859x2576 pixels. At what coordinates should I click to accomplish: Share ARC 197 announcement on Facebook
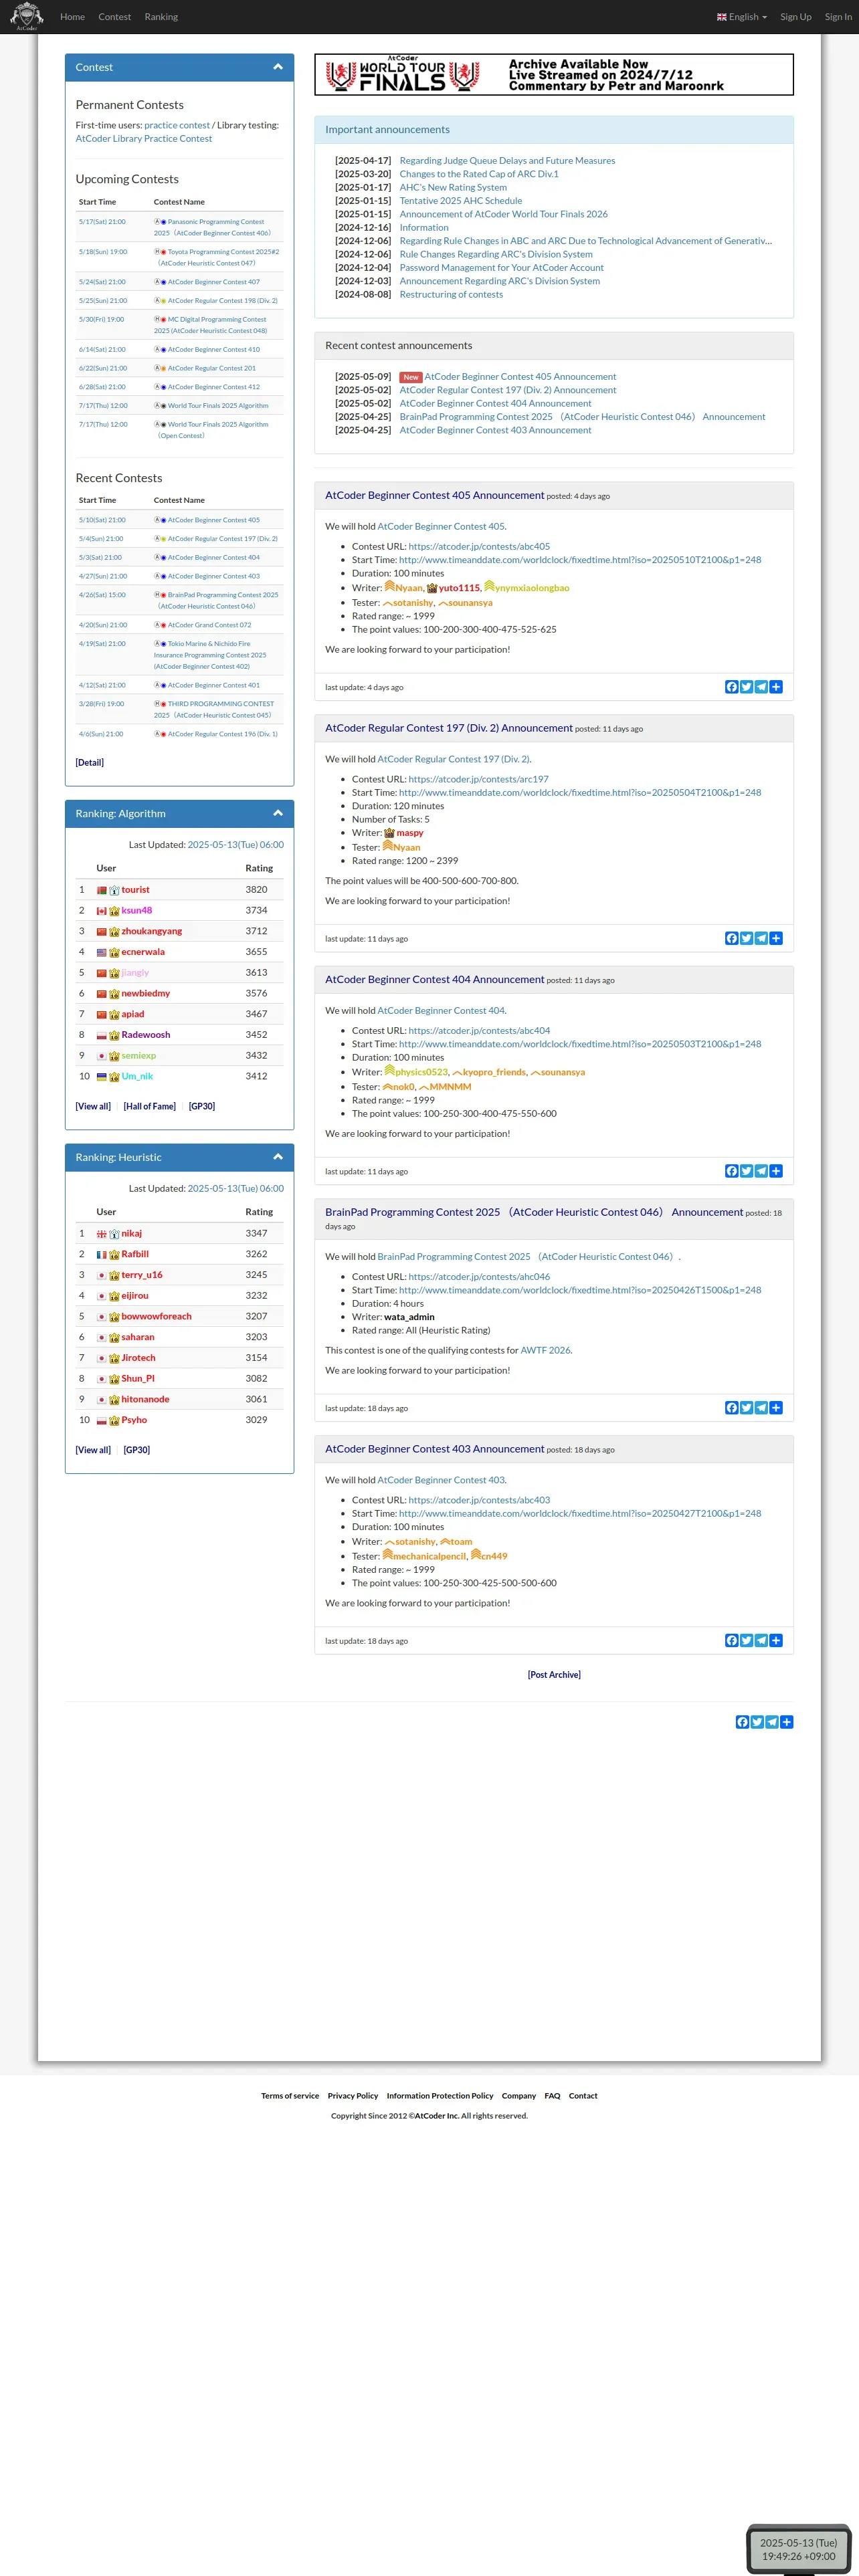(x=731, y=938)
